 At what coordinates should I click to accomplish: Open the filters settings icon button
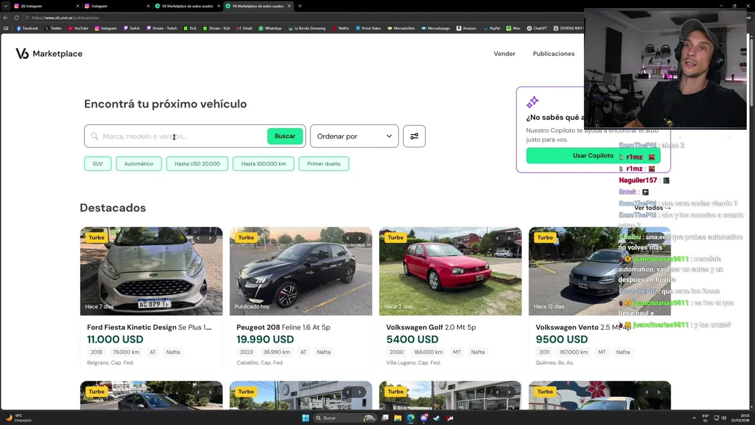point(414,136)
